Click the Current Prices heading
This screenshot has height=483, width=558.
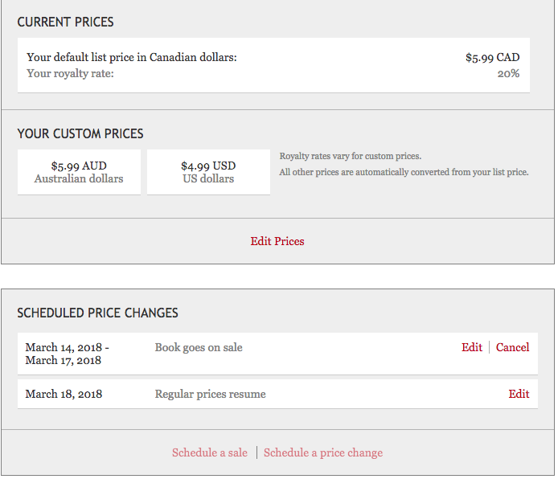pos(66,23)
